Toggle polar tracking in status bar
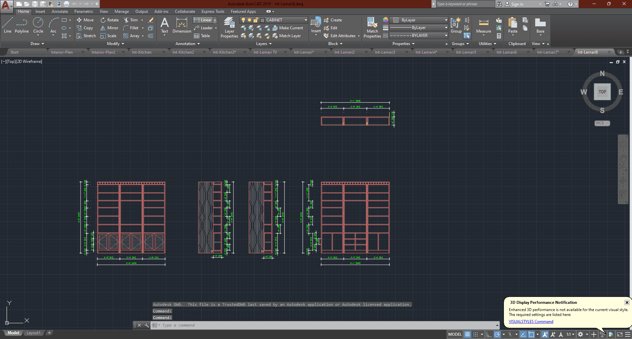 [x=497, y=334]
